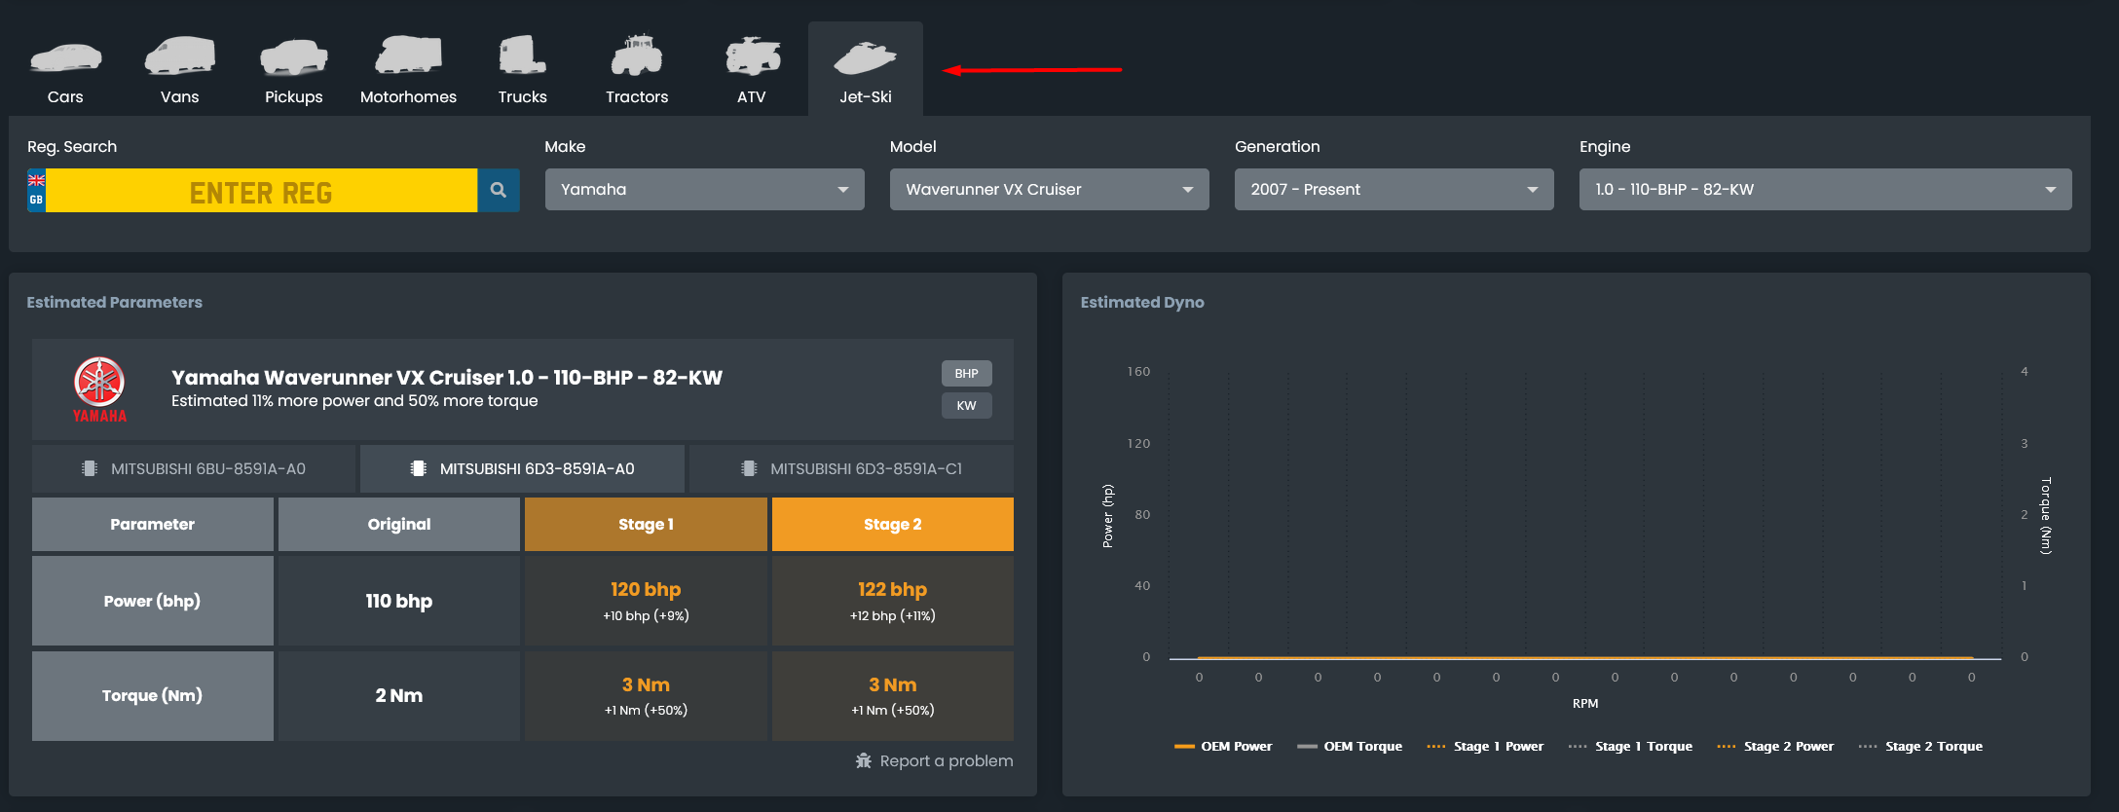Click the Stage 1 120 bhp value
Viewport: 2119px width, 812px height.
tap(646, 590)
